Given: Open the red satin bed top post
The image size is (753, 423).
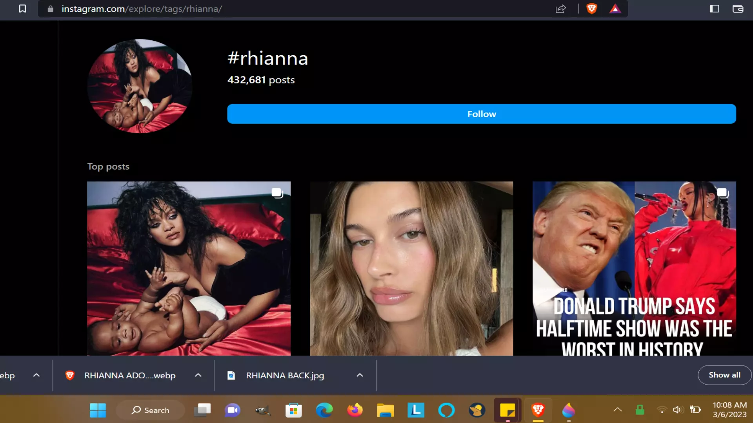Looking at the screenshot, I should tap(189, 268).
